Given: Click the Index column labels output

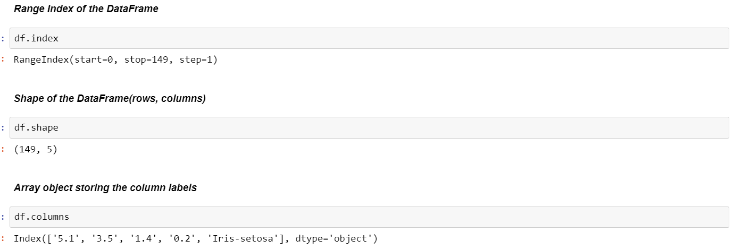Looking at the screenshot, I should point(195,238).
